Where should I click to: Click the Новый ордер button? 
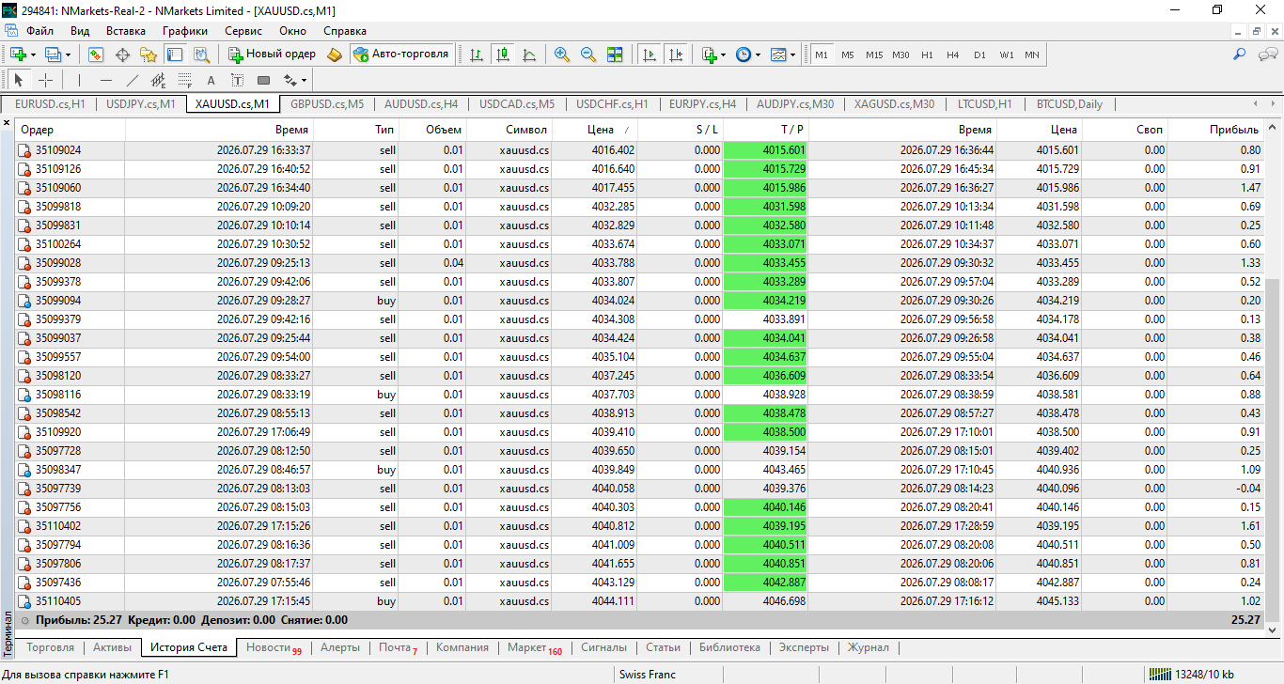pyautogui.click(x=271, y=54)
